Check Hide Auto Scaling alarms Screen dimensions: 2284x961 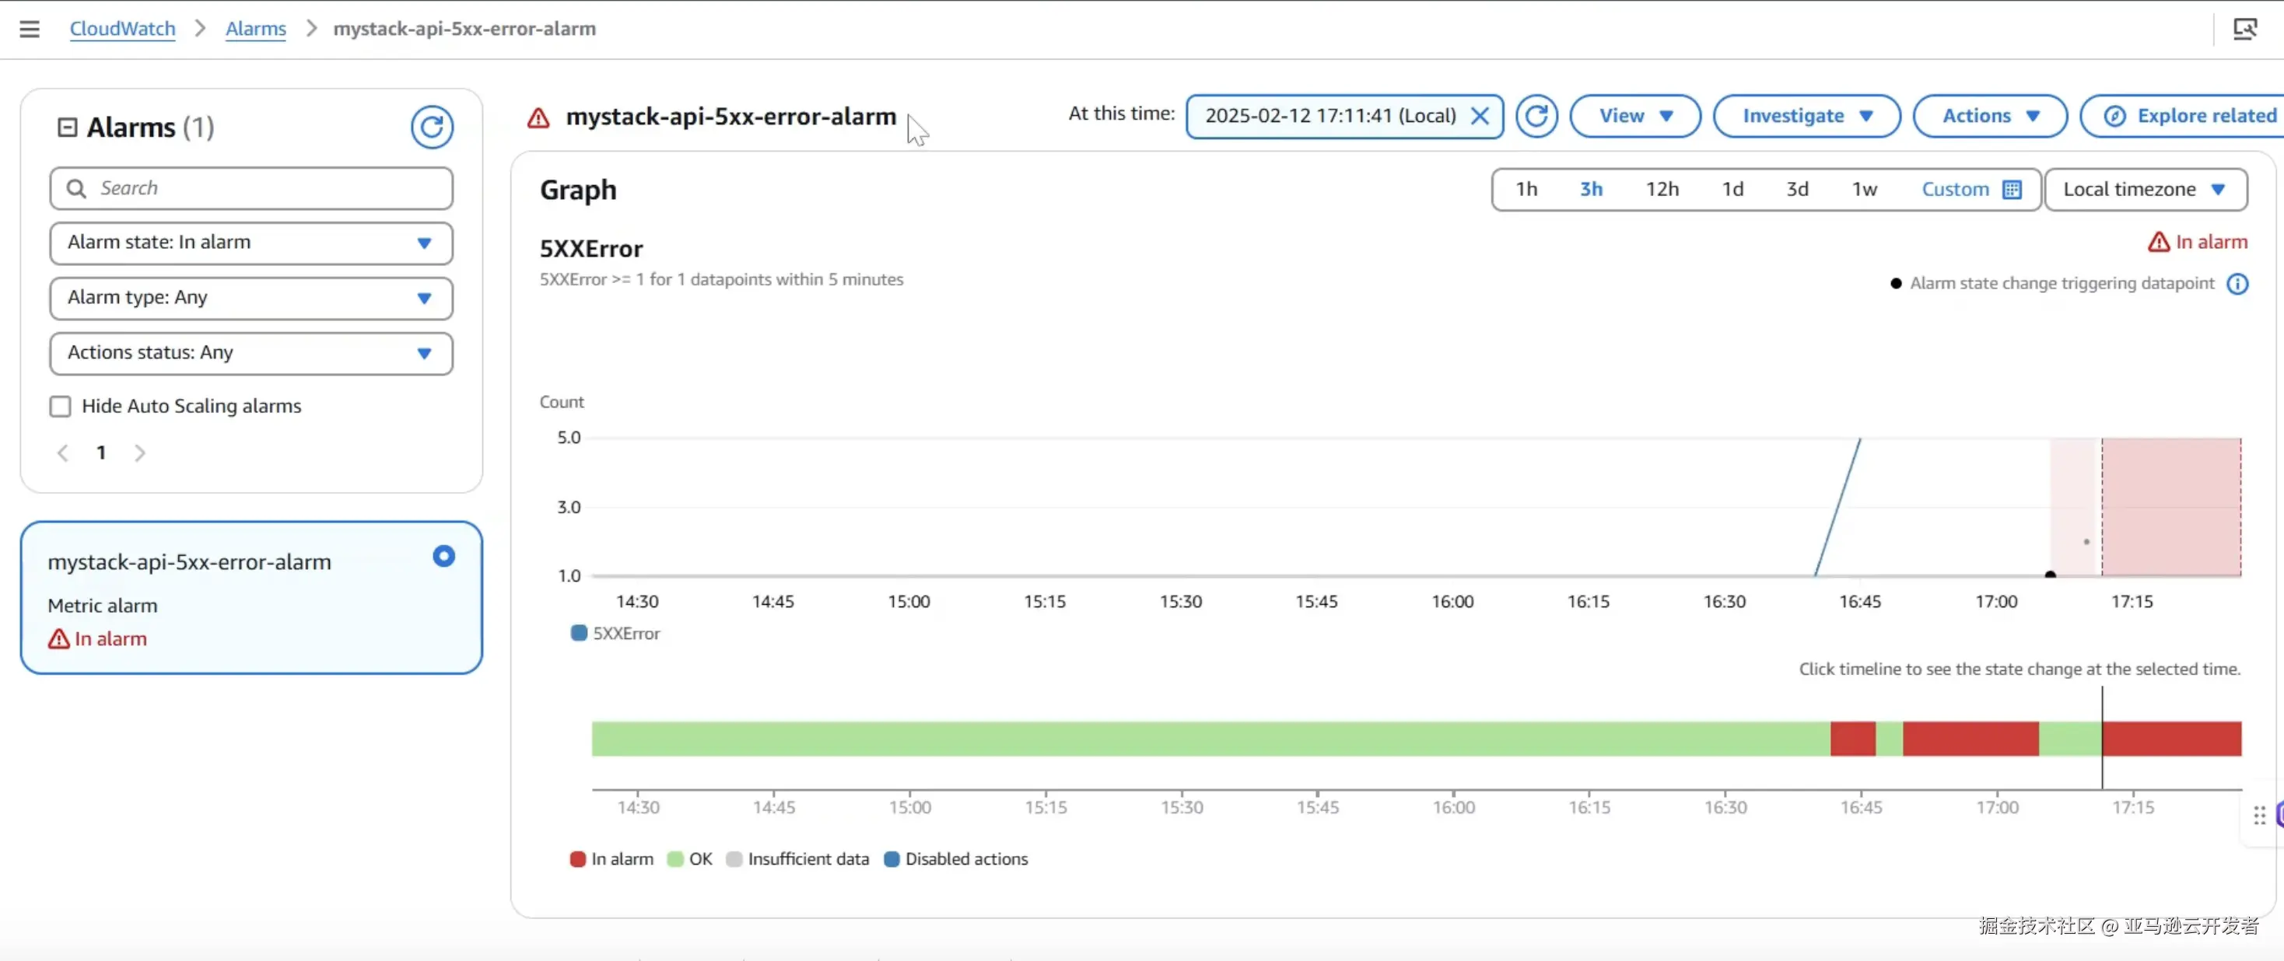pyautogui.click(x=61, y=406)
